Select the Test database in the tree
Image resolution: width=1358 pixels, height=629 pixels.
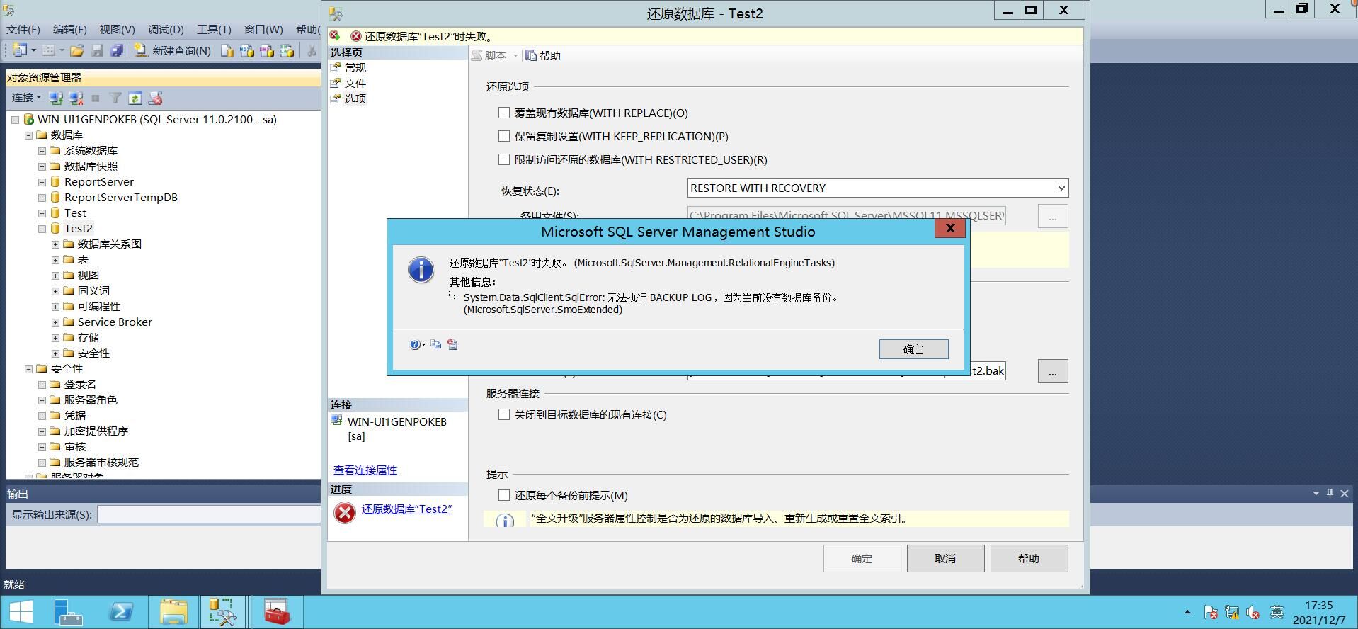[x=75, y=213]
